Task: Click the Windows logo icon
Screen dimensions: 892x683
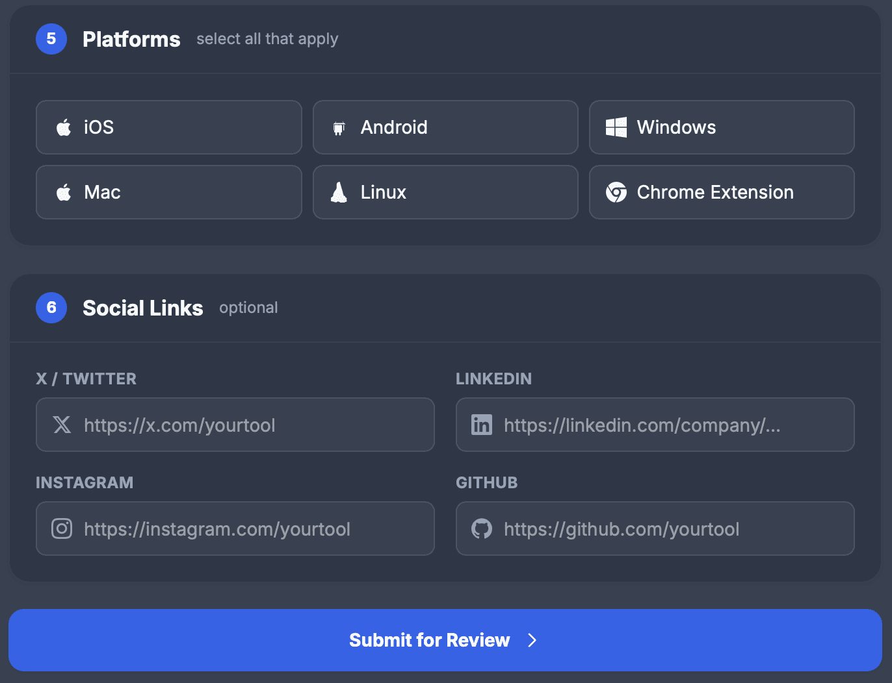Action: (616, 127)
